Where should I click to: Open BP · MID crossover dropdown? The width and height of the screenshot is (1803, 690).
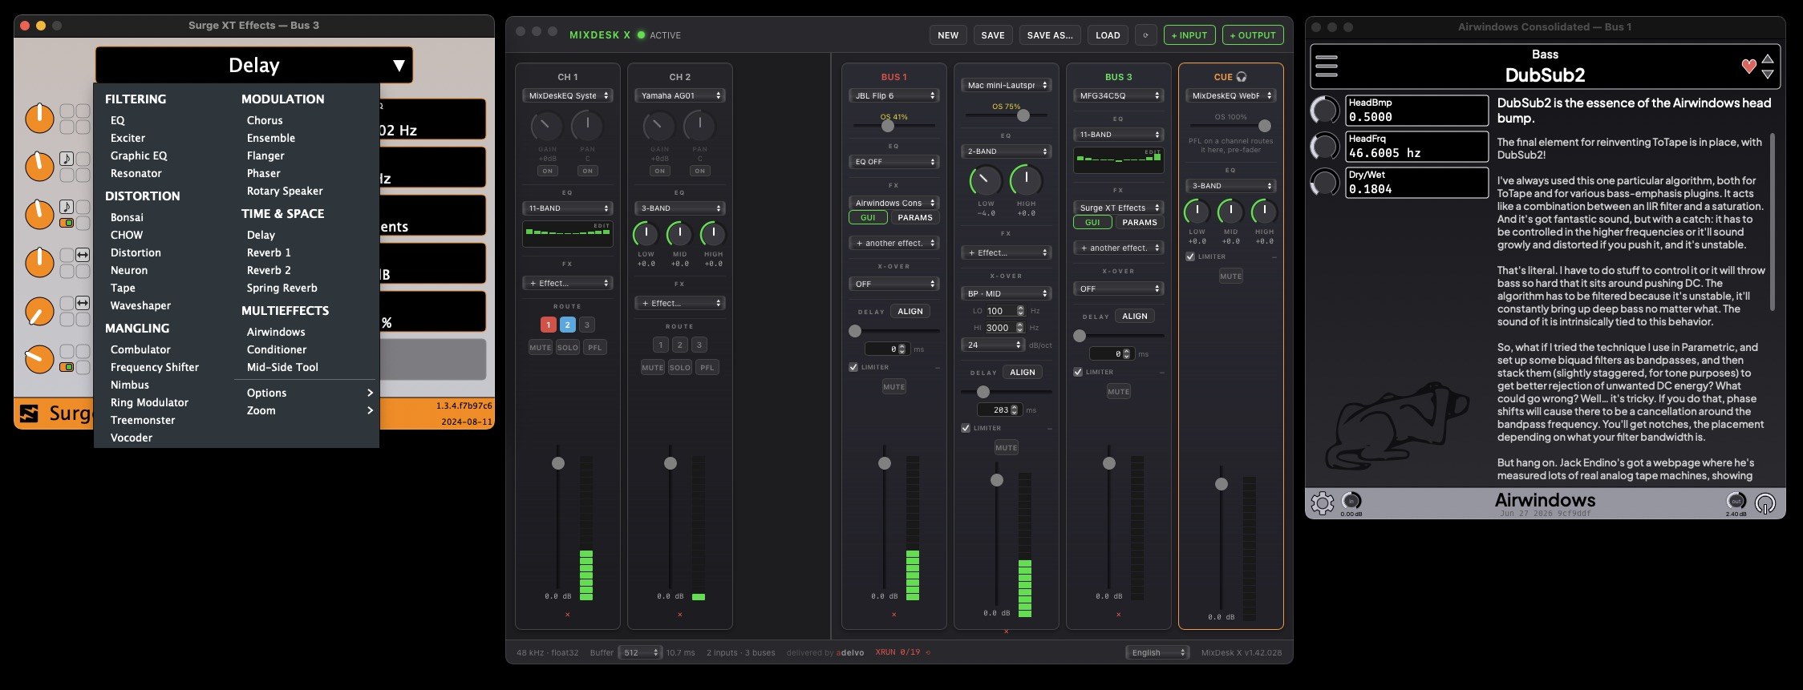click(x=1006, y=293)
